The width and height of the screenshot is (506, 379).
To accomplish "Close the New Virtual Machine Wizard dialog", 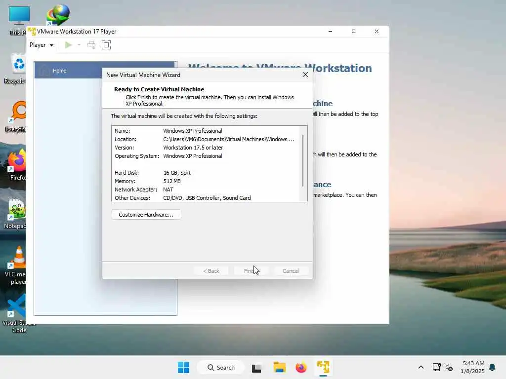I will 305,75.
